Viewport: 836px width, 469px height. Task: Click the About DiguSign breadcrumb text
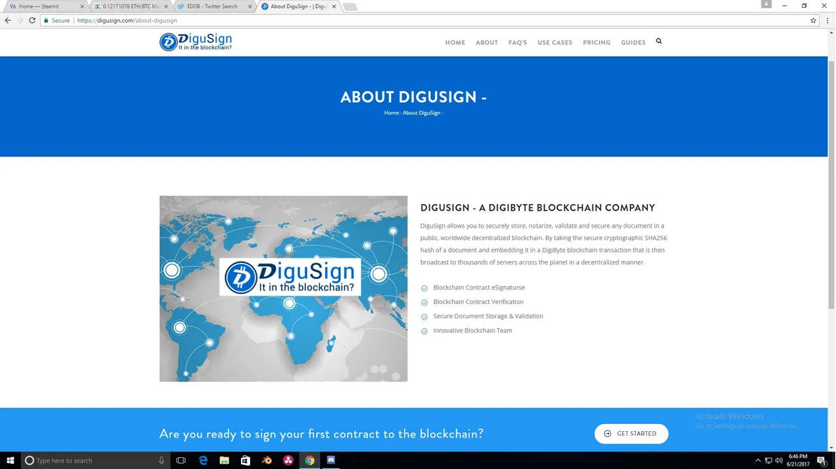[x=423, y=113]
